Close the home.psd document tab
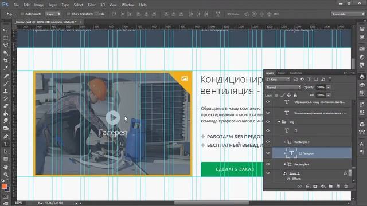The image size is (367, 206). point(81,22)
